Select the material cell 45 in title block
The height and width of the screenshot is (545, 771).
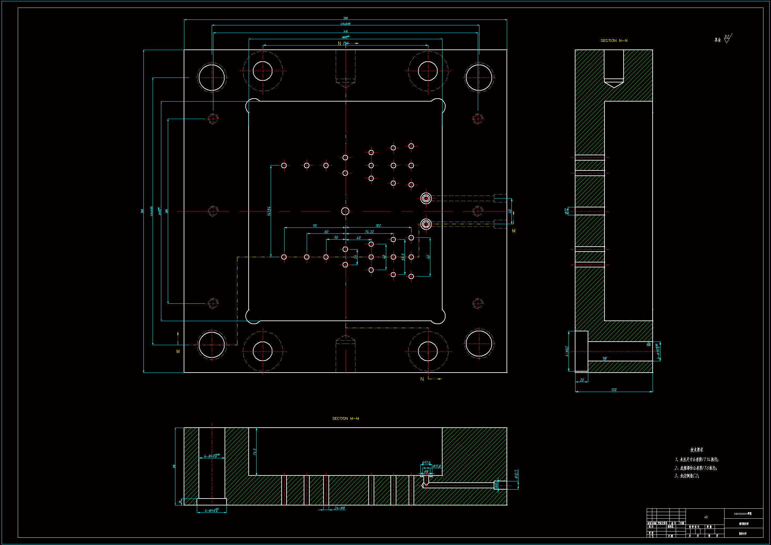(705, 517)
